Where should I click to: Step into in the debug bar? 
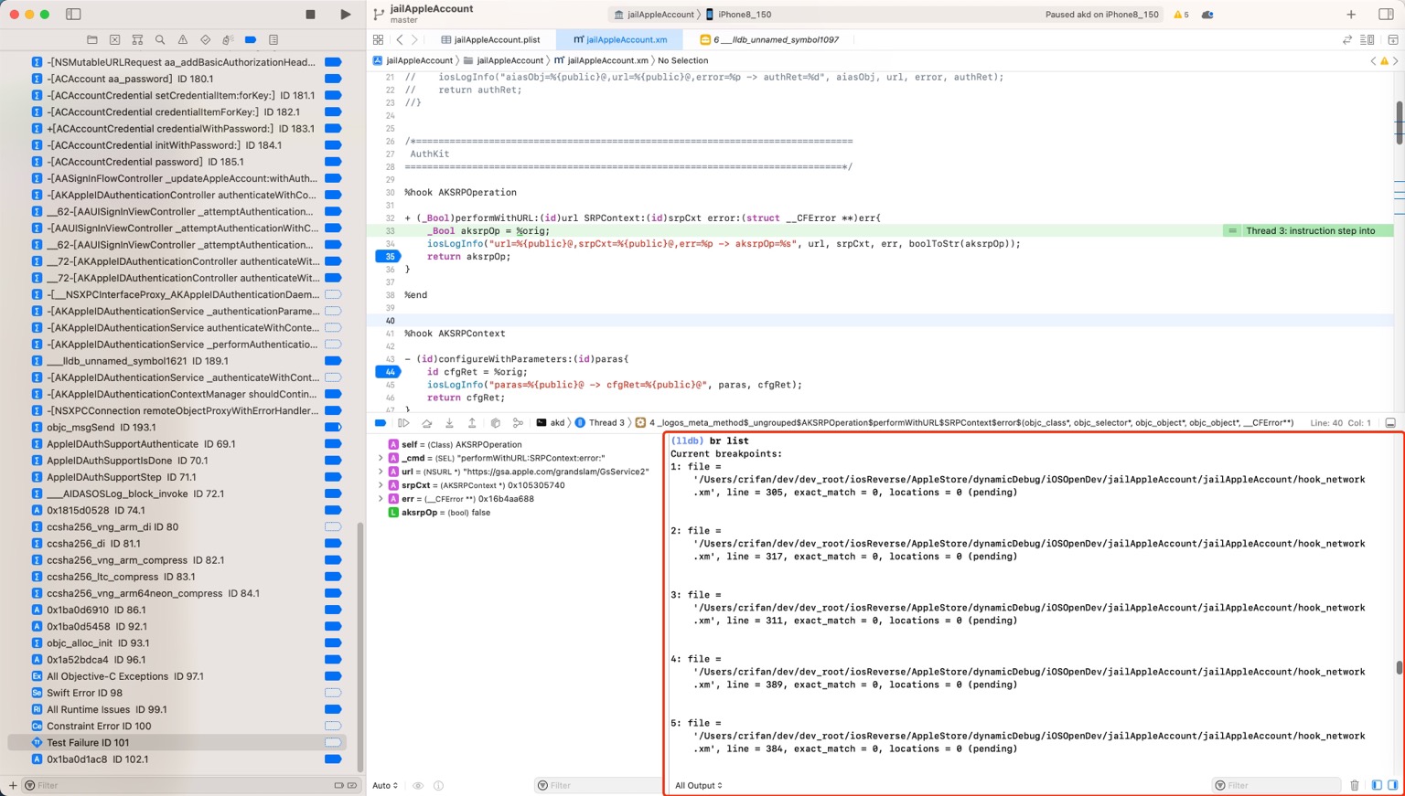449,423
